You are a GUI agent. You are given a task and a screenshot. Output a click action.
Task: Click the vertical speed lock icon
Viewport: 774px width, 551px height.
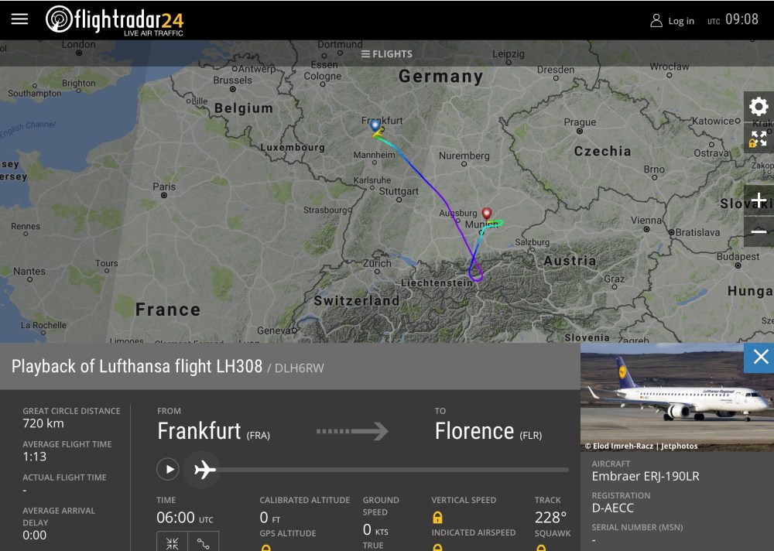(437, 517)
